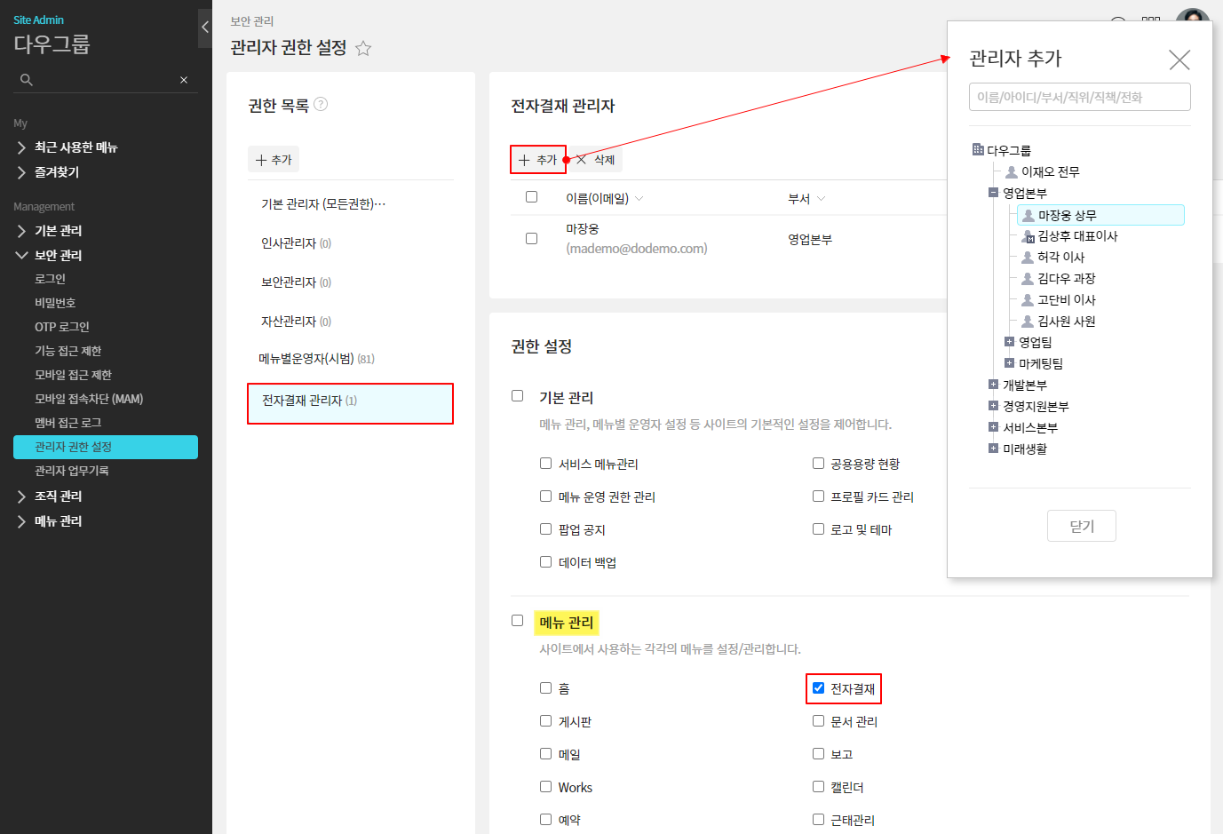Viewport: 1223px width, 834px height.
Task: Check the box for 마장웅 row
Action: pyautogui.click(x=532, y=239)
